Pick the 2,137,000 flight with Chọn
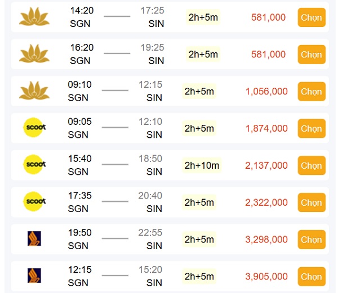The width and height of the screenshot is (338, 293). [311, 165]
